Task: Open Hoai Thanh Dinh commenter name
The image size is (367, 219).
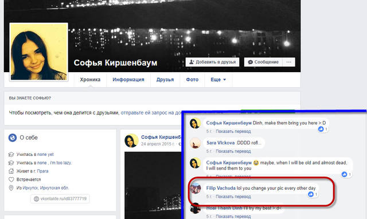Action: [x=224, y=208]
